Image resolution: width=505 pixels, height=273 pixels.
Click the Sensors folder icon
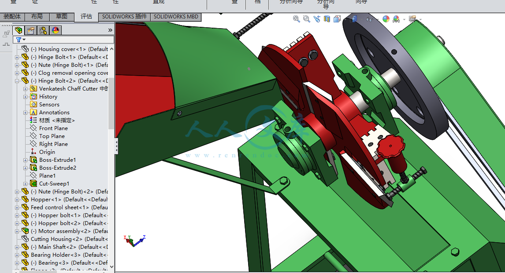click(33, 104)
